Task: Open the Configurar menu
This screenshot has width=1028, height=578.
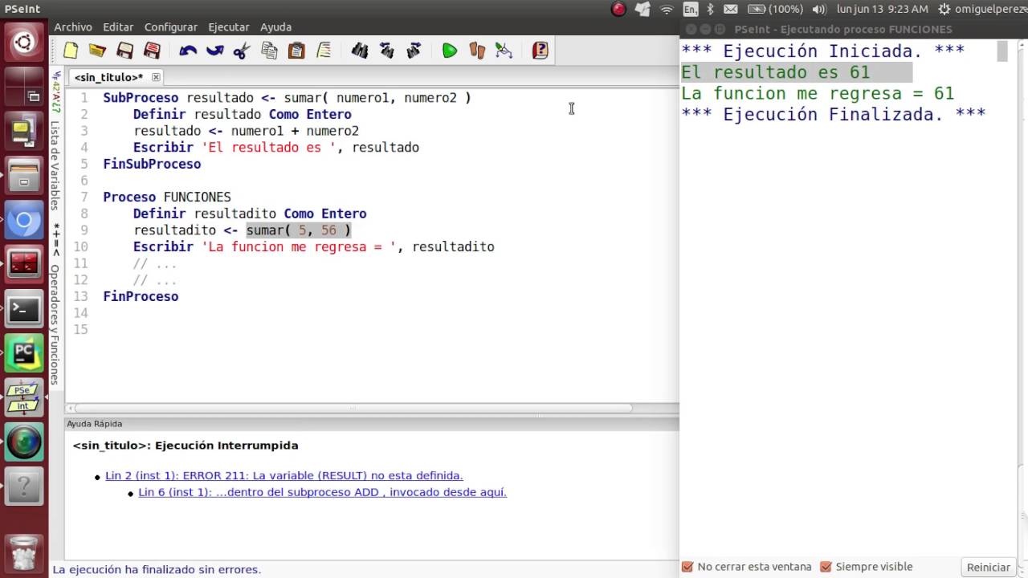Action: [171, 27]
